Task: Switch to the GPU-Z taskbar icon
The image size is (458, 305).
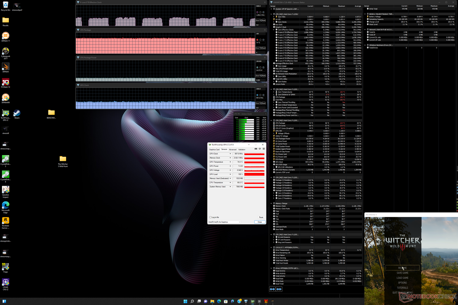Action: [x=252, y=301]
